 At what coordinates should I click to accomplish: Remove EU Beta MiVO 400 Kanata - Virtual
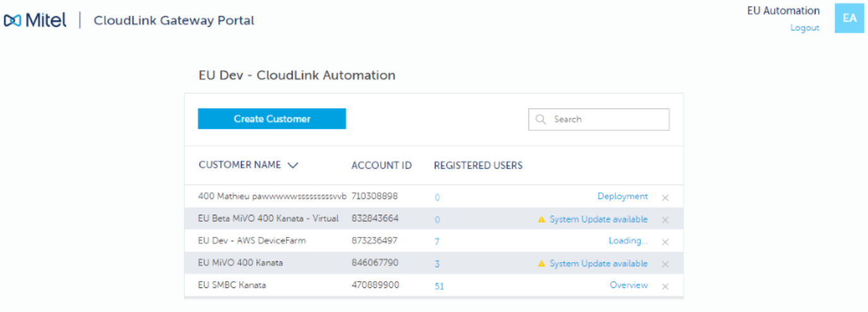click(x=665, y=220)
